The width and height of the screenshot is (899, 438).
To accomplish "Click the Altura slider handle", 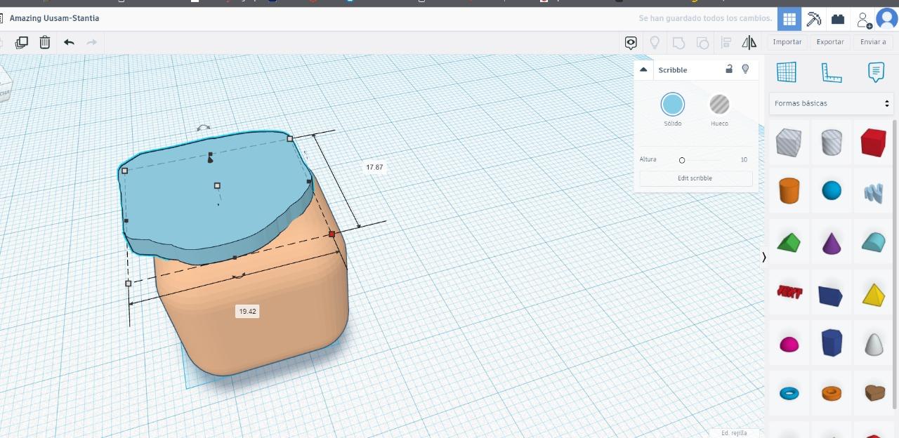I will [x=682, y=161].
